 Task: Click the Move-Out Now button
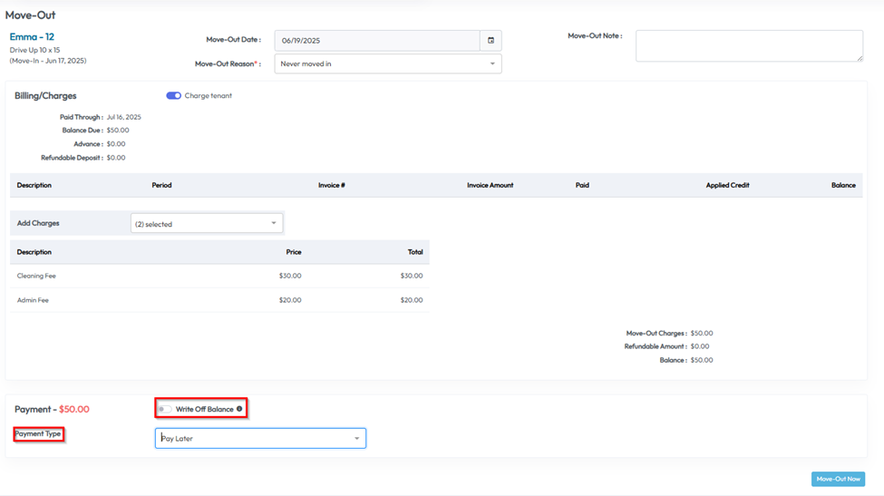click(837, 479)
